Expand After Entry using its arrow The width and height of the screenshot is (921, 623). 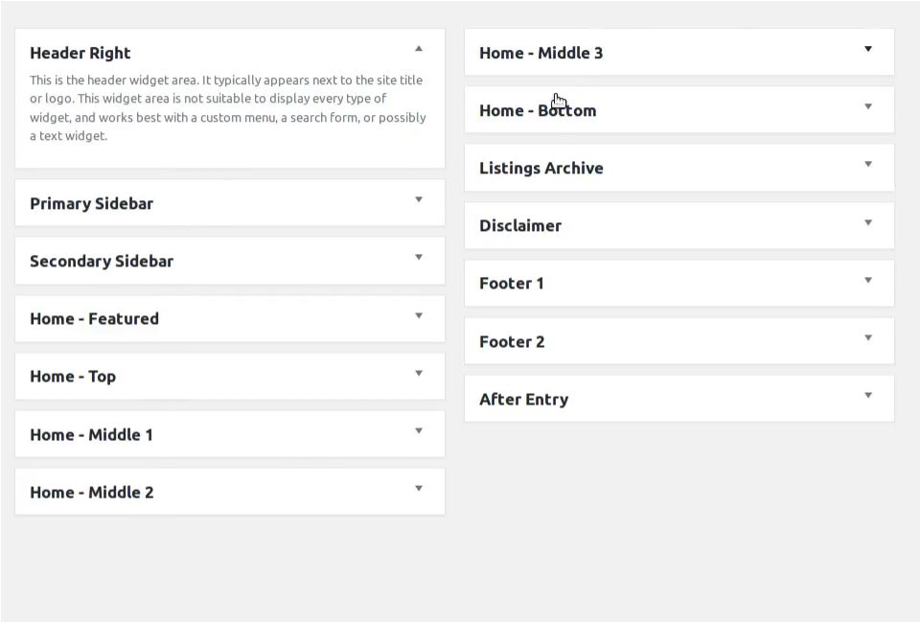pyautogui.click(x=868, y=396)
